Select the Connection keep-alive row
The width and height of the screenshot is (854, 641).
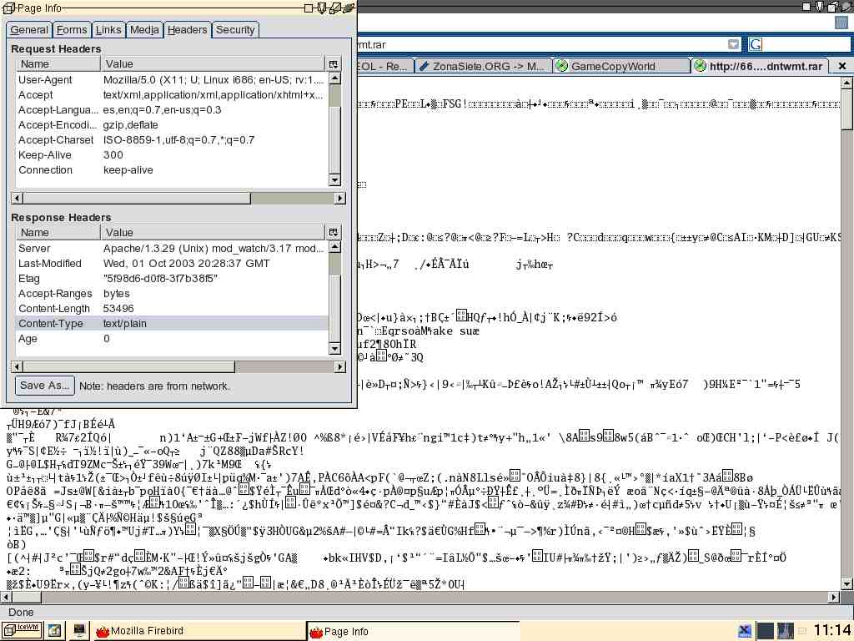172,170
